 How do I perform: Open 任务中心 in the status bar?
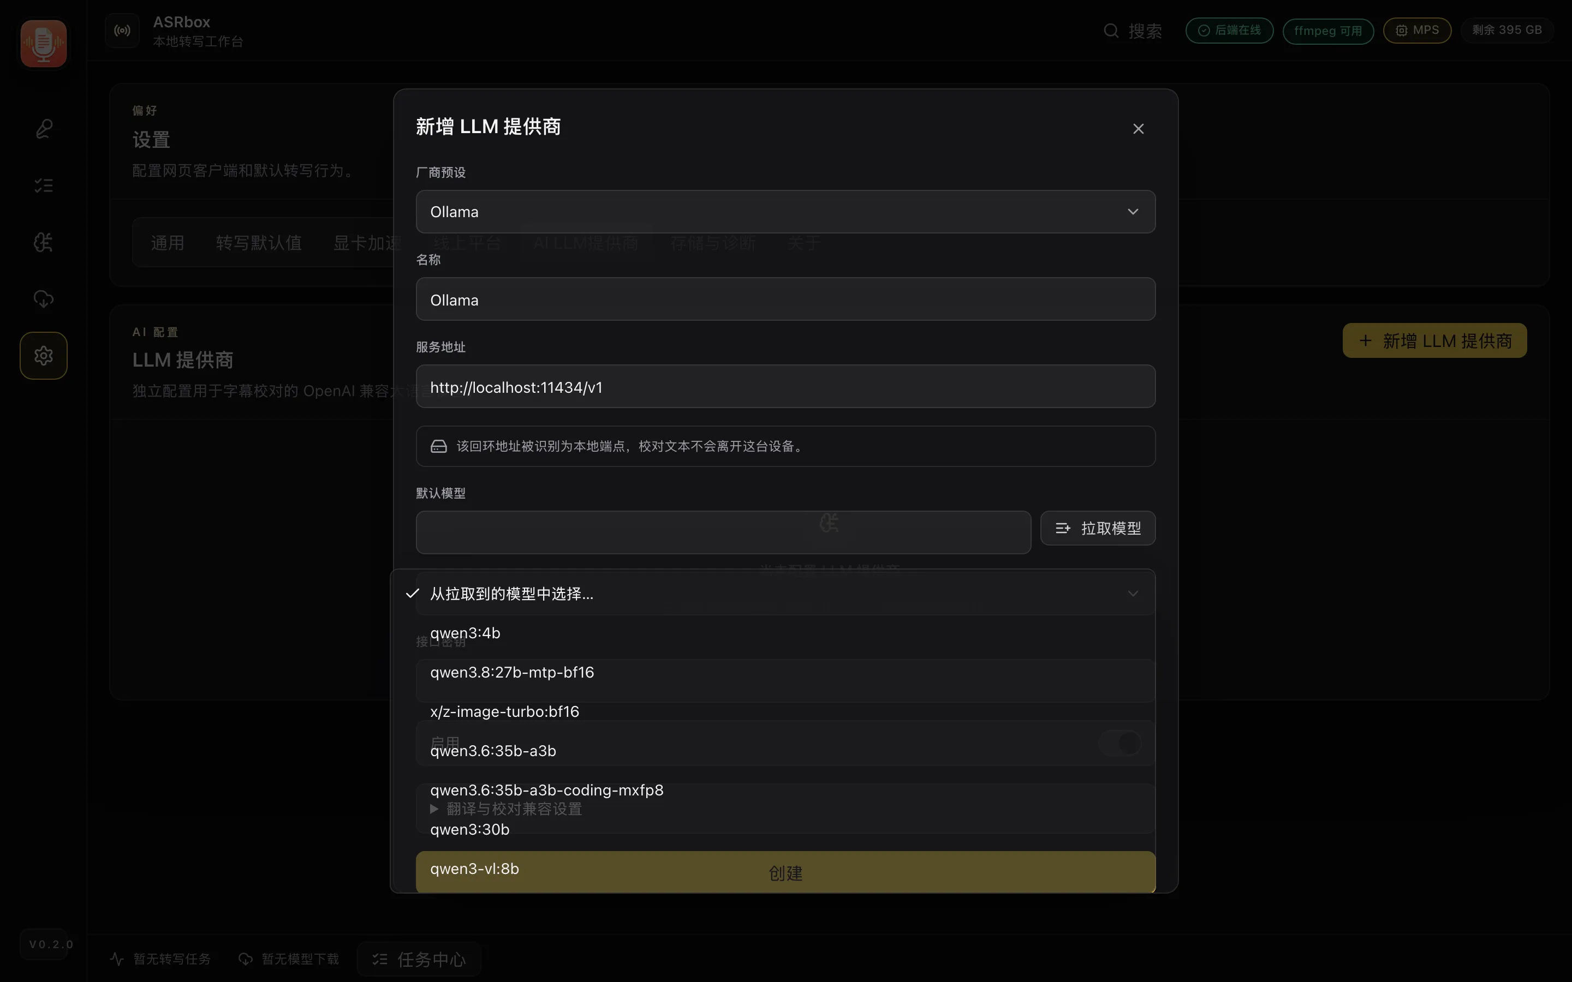(419, 959)
